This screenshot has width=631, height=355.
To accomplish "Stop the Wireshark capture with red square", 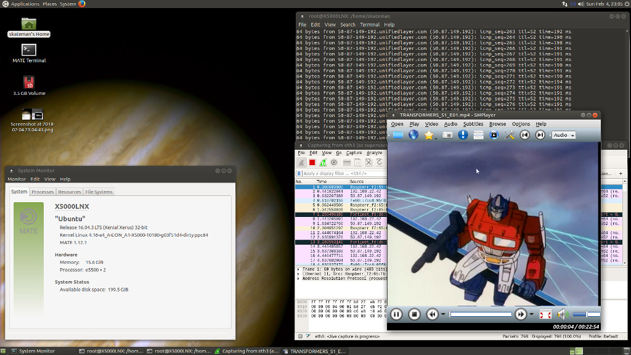I will pos(312,163).
